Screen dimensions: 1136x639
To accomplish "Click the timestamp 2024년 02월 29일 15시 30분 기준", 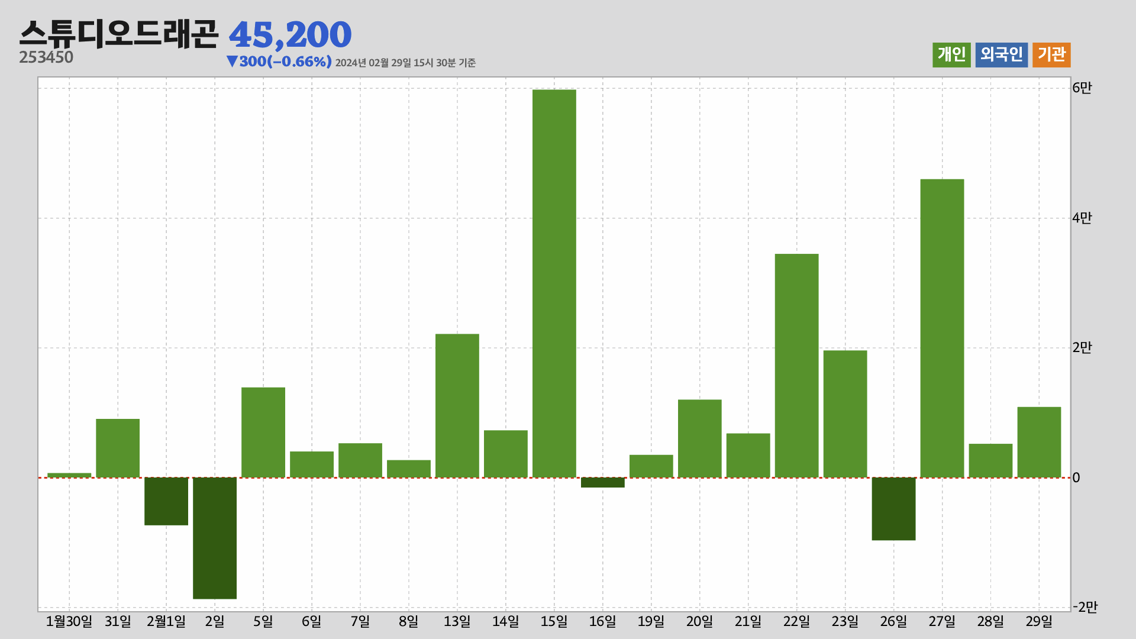I will click(405, 63).
